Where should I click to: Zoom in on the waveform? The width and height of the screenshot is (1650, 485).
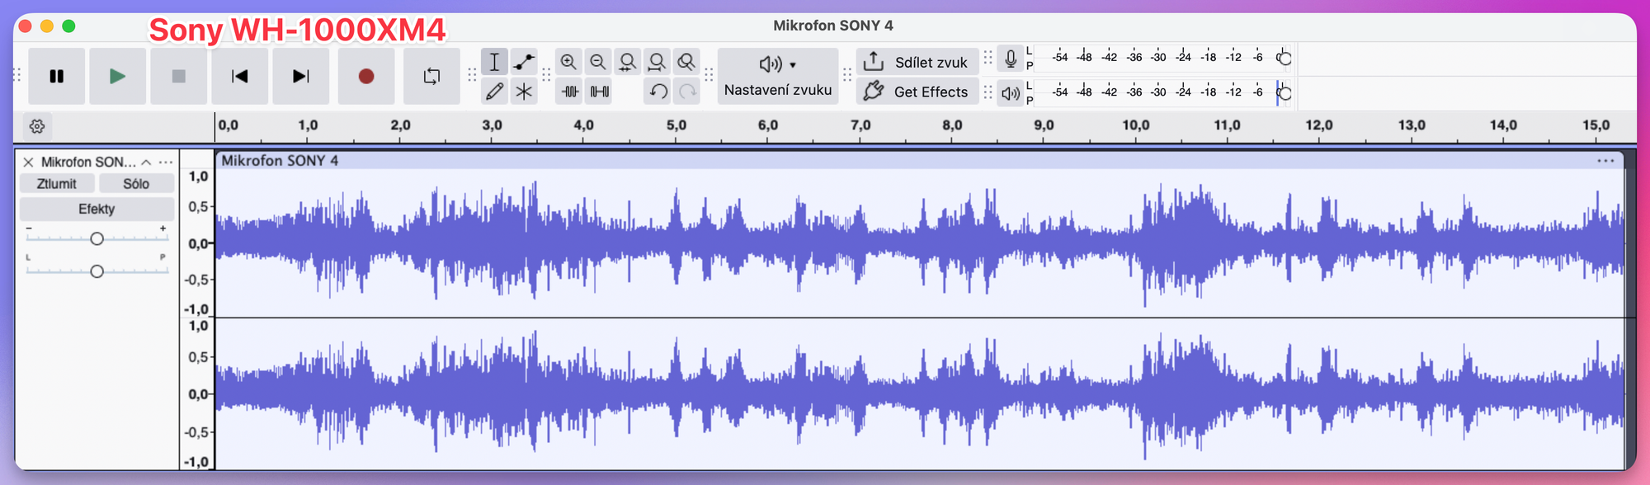(x=568, y=62)
